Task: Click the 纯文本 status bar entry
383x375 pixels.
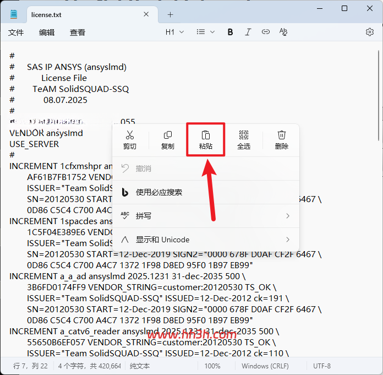Action: click(x=140, y=366)
